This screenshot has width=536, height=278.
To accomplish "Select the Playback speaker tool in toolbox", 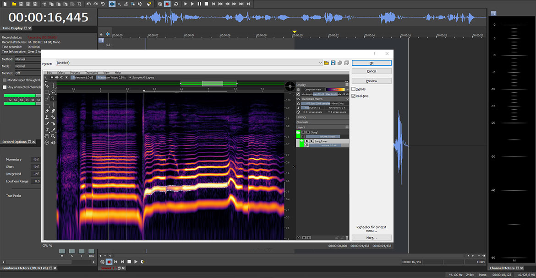I will click(53, 143).
